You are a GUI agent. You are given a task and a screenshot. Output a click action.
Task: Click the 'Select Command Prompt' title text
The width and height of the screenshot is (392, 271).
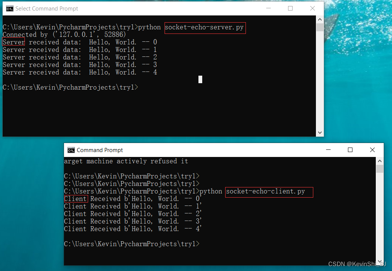point(47,9)
